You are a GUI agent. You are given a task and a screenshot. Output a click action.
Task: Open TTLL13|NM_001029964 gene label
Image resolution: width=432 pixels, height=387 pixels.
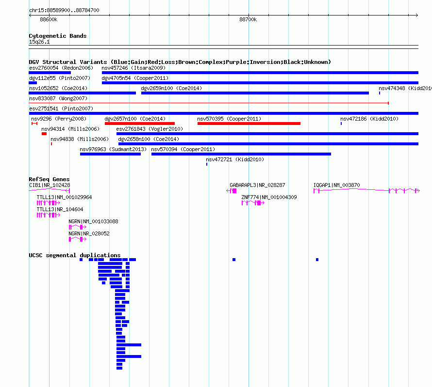(64, 197)
